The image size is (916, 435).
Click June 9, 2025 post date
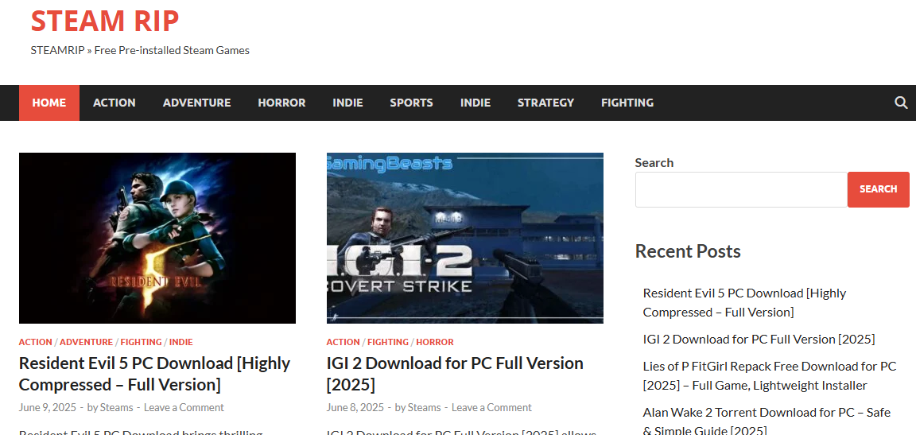48,407
